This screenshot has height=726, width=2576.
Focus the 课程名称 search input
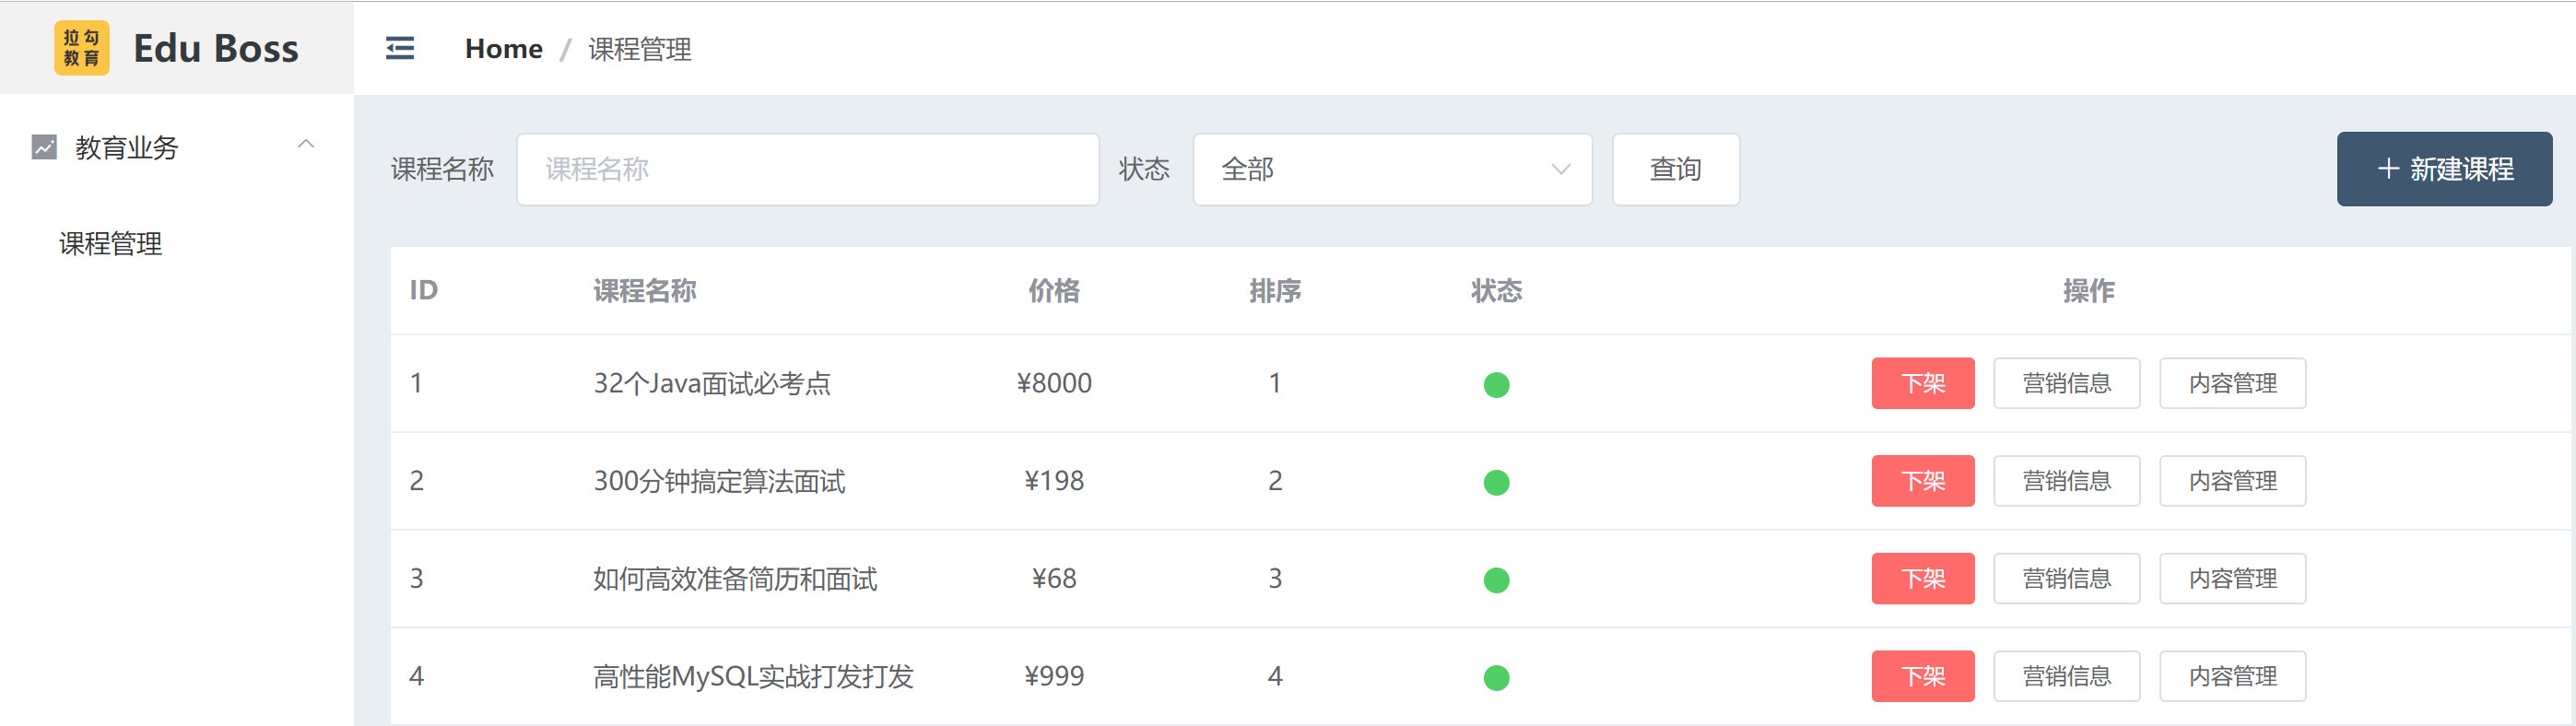click(x=808, y=169)
